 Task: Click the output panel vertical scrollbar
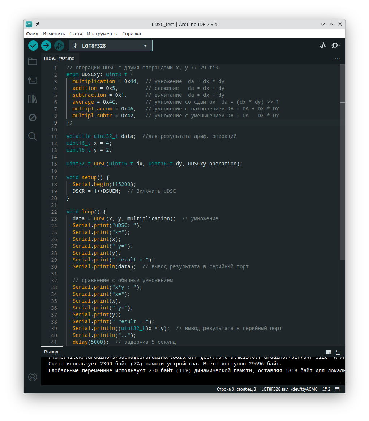[342, 370]
